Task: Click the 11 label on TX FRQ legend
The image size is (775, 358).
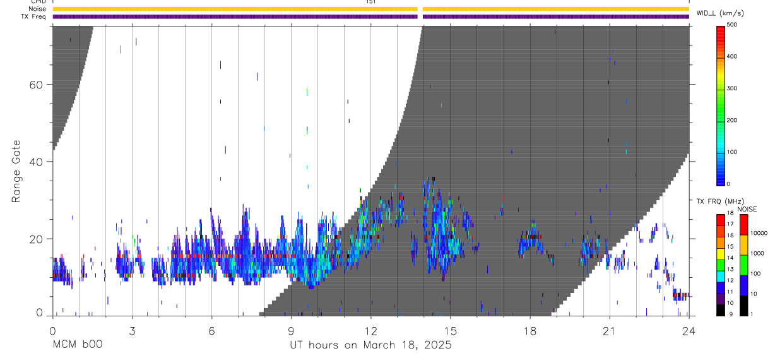Action: tap(730, 292)
